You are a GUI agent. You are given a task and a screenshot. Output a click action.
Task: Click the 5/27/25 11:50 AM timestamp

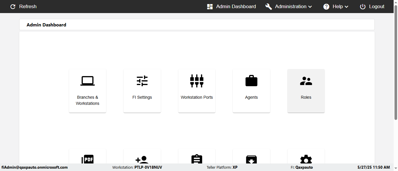tap(374, 167)
